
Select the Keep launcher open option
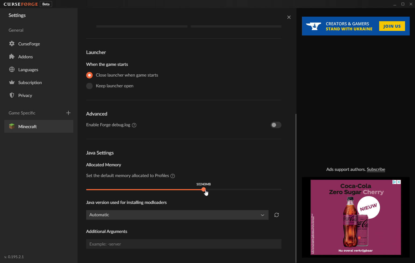click(89, 86)
